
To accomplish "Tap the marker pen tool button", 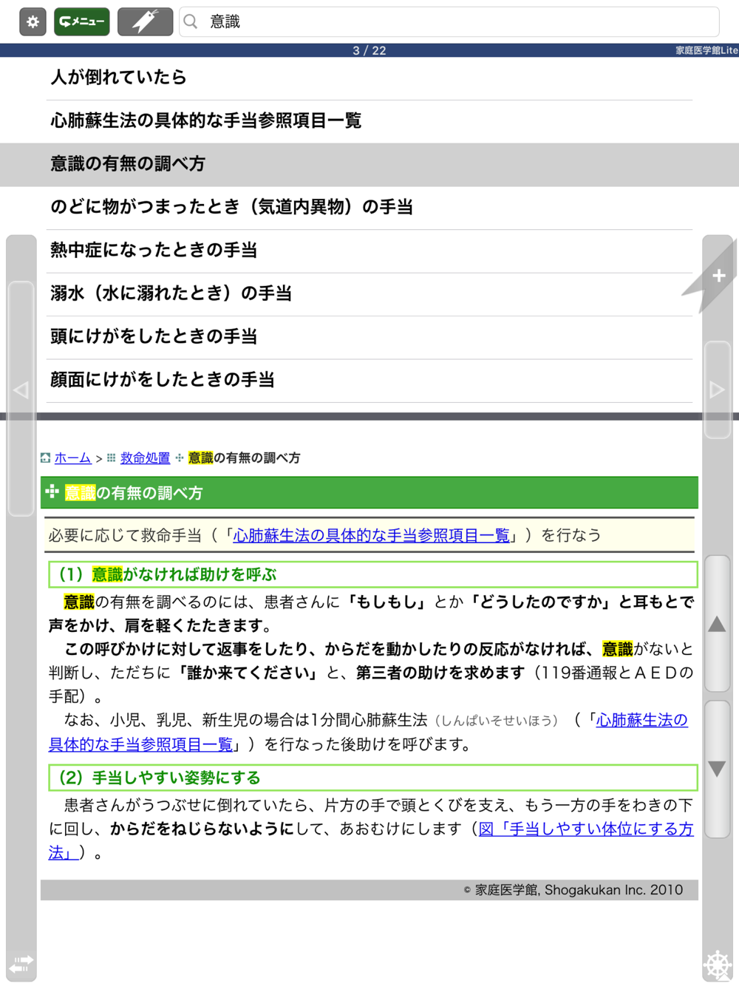I will click(145, 21).
